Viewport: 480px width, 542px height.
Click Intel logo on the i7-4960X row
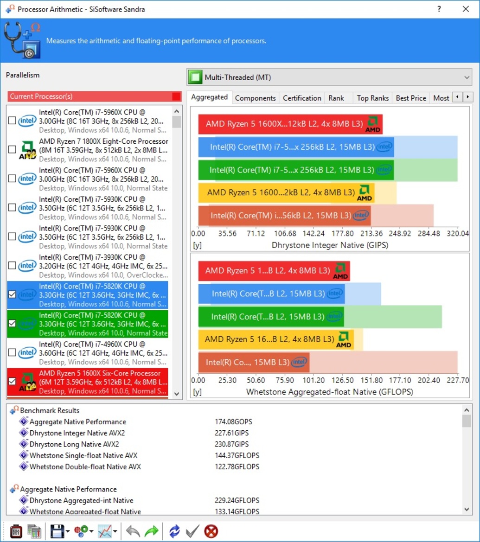[27, 352]
